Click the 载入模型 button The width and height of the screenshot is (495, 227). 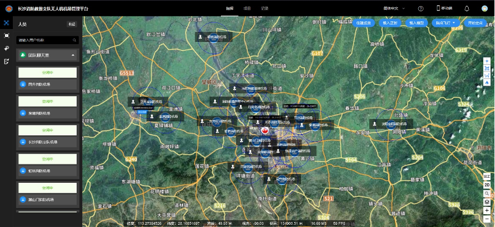pyautogui.click(x=416, y=23)
